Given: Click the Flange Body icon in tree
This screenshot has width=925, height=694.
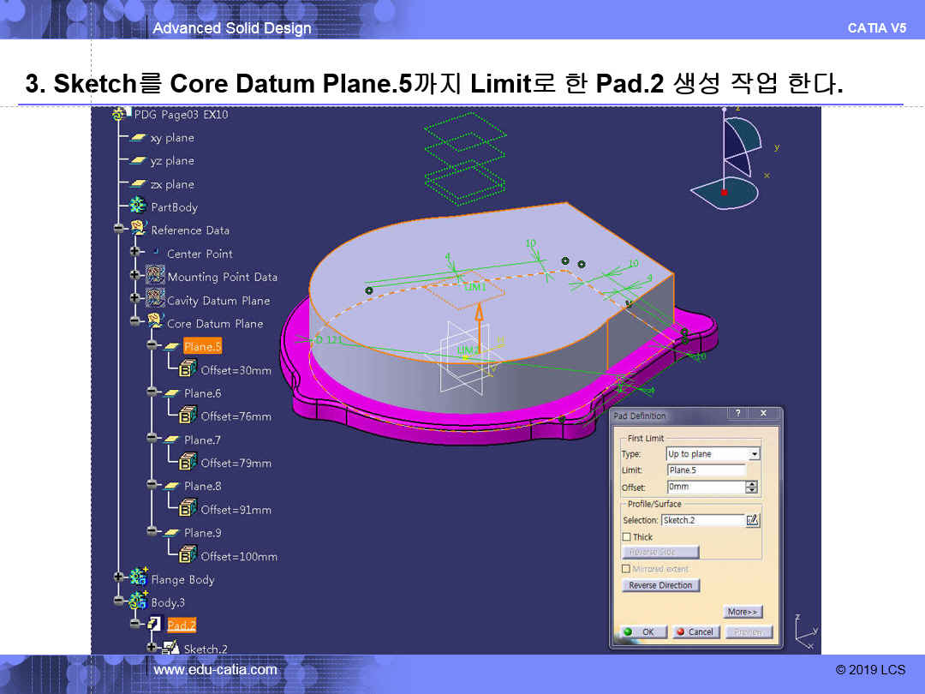Looking at the screenshot, I should [138, 579].
